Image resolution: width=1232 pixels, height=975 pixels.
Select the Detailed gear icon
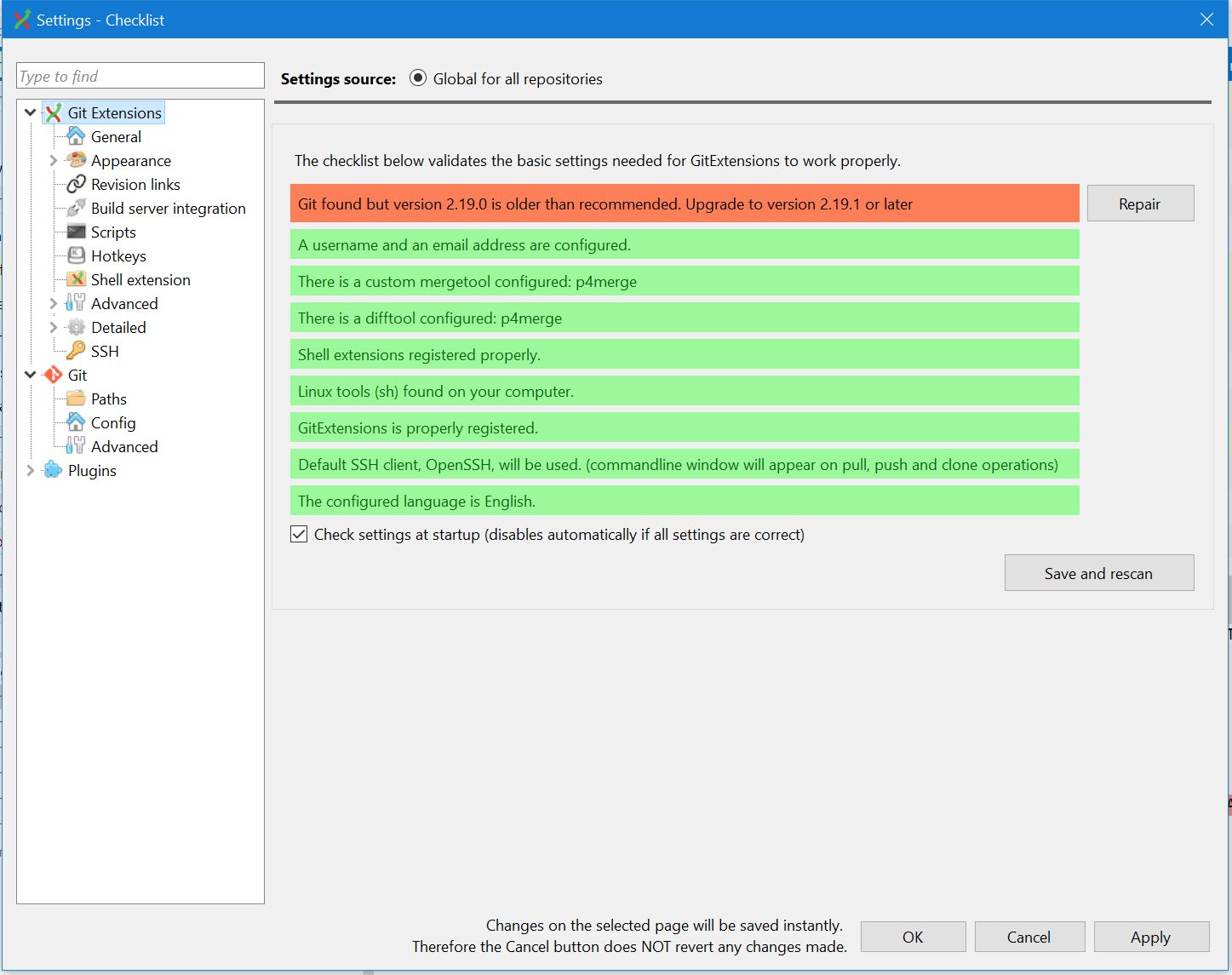point(75,327)
